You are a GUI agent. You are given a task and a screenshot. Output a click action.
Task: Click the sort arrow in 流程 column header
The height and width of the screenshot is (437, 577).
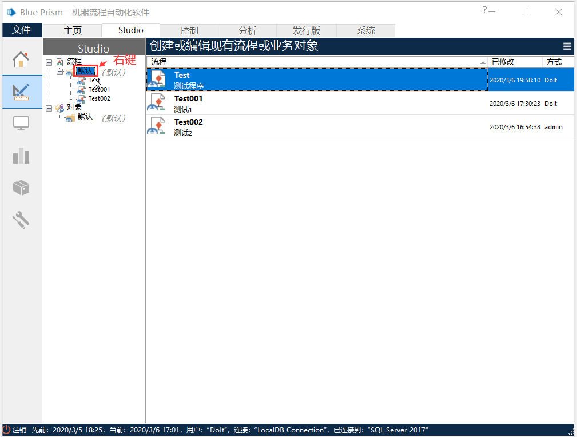coord(483,62)
